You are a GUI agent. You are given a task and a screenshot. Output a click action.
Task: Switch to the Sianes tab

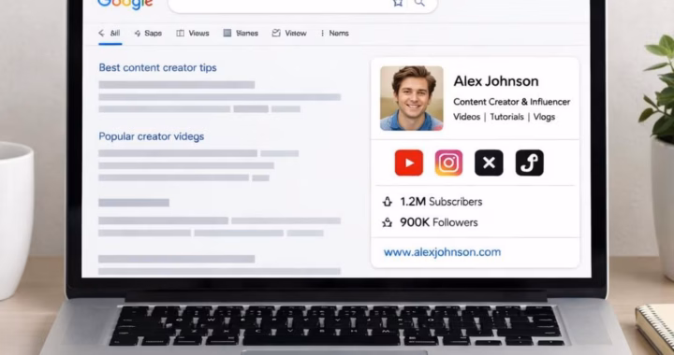point(242,33)
